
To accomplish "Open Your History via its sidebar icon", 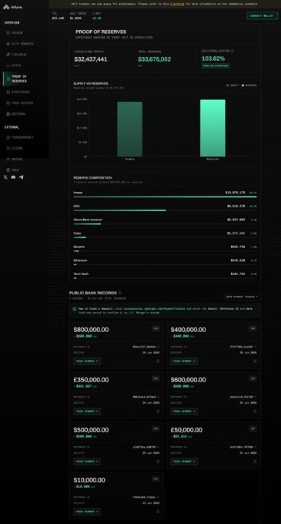I will (x=8, y=103).
